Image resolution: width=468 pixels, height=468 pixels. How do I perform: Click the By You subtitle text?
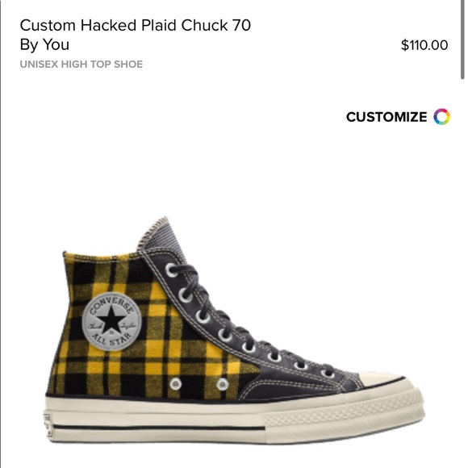pos(44,44)
